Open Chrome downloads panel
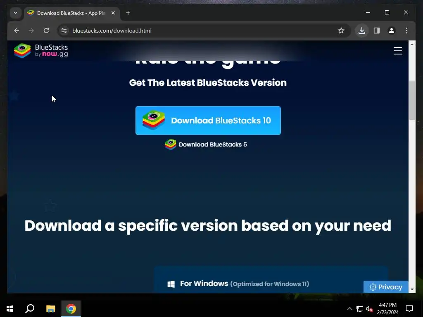 click(362, 31)
